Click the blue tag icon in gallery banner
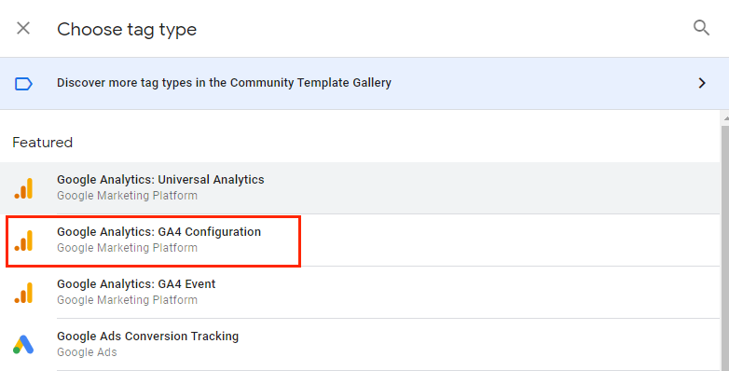 (23, 84)
